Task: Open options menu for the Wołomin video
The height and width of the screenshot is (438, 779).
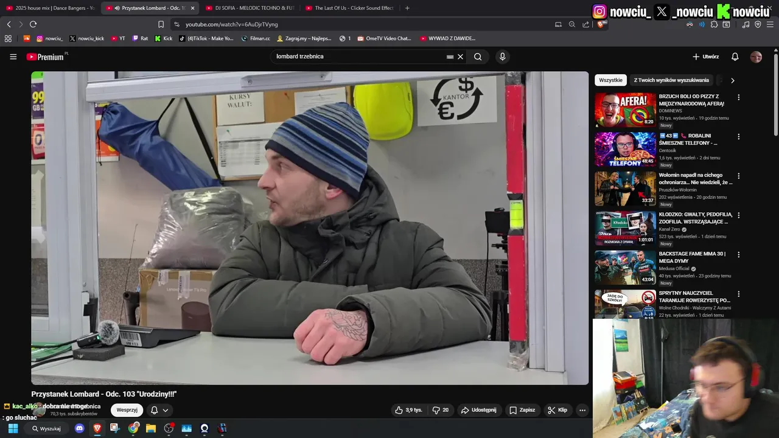Action: 738,176
